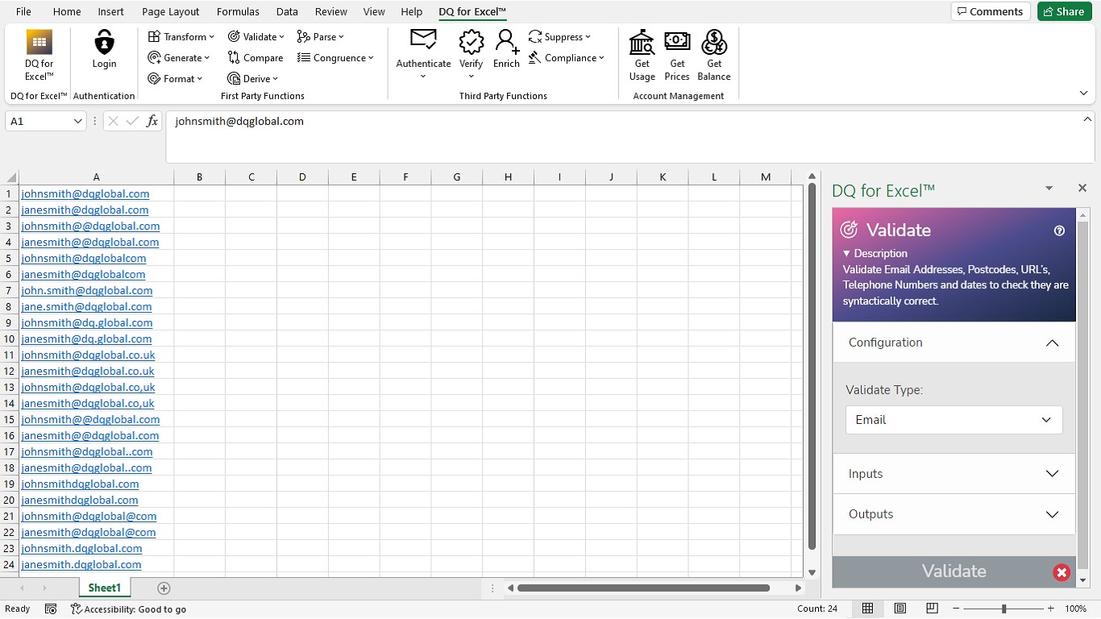This screenshot has width=1101, height=619.
Task: Collapse the ribbon with the chevron
Action: pyautogui.click(x=1083, y=93)
